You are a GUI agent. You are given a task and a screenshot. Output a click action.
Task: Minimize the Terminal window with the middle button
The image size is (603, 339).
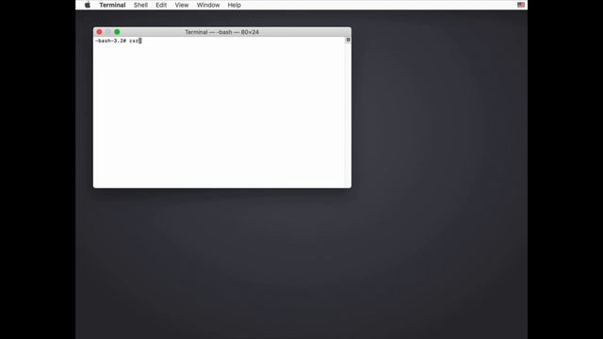(108, 32)
